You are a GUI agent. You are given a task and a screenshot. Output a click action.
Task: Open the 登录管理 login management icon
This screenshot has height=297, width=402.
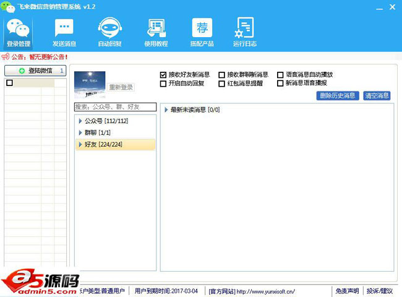point(18,33)
